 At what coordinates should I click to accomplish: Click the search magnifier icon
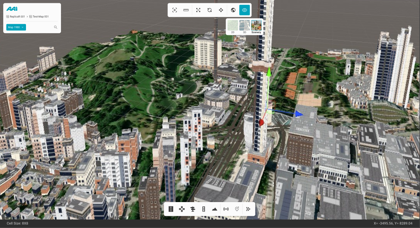coord(56,27)
